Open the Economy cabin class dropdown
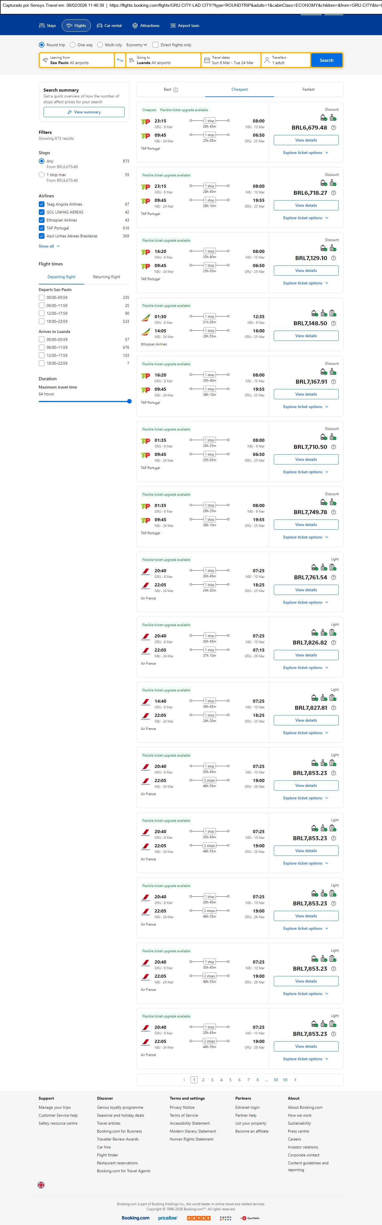 (136, 45)
